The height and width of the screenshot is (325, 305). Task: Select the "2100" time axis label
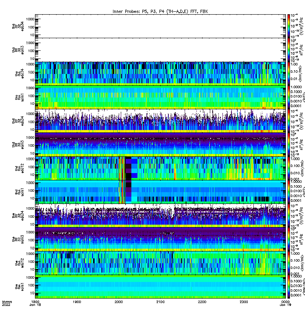point(160,302)
